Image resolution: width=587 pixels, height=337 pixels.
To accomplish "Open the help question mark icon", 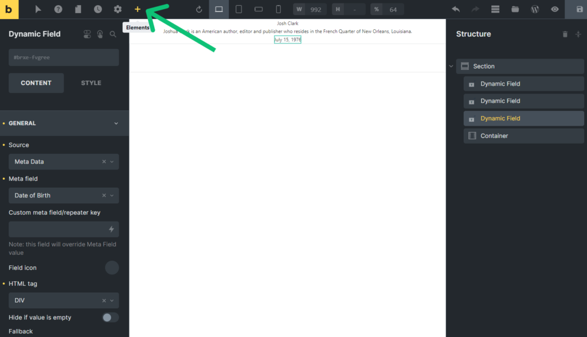I will pyautogui.click(x=58, y=9).
